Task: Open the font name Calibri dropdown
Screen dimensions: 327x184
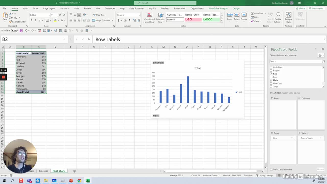Action: (49, 15)
